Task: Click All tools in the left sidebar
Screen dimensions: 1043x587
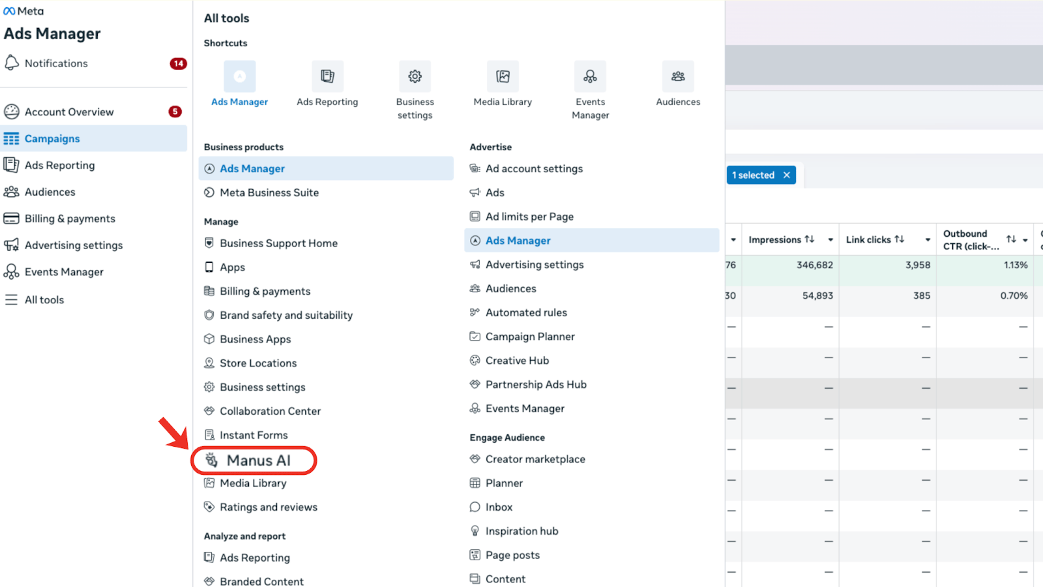Action: (44, 300)
